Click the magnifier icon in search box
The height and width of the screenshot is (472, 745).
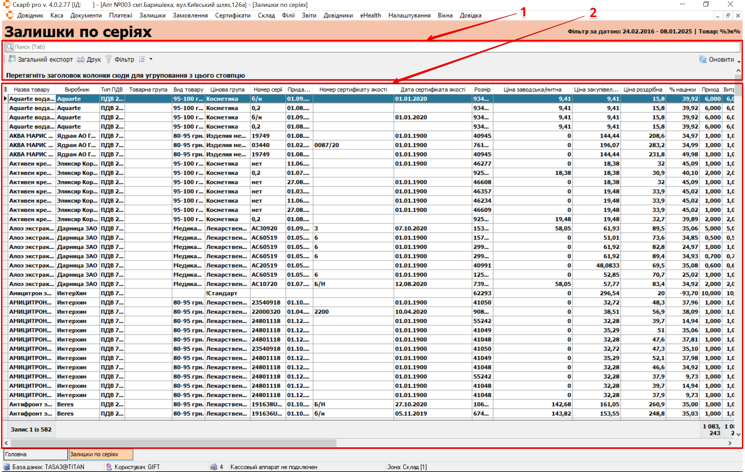10,47
